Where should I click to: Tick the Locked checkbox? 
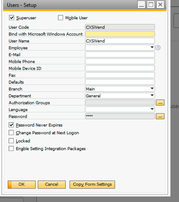coord(11,141)
